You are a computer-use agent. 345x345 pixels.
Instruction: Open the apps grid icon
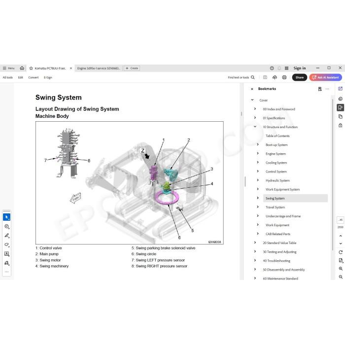click(286, 68)
